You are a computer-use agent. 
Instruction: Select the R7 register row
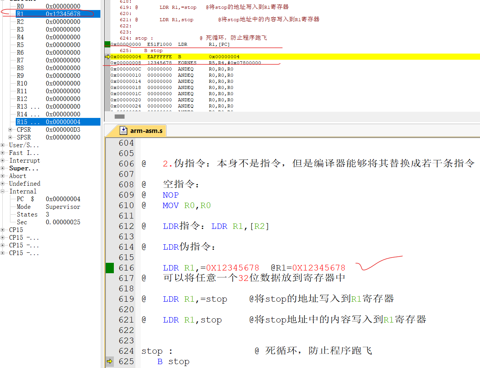point(58,60)
